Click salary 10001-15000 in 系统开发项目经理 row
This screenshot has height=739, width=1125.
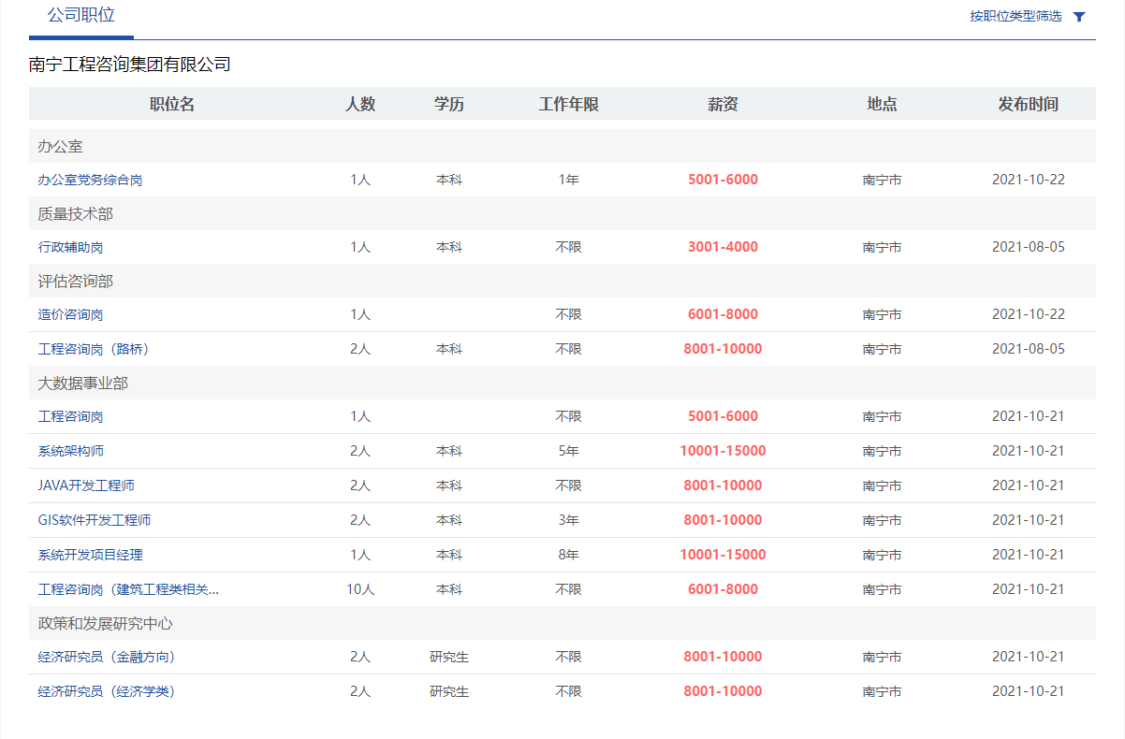click(723, 555)
